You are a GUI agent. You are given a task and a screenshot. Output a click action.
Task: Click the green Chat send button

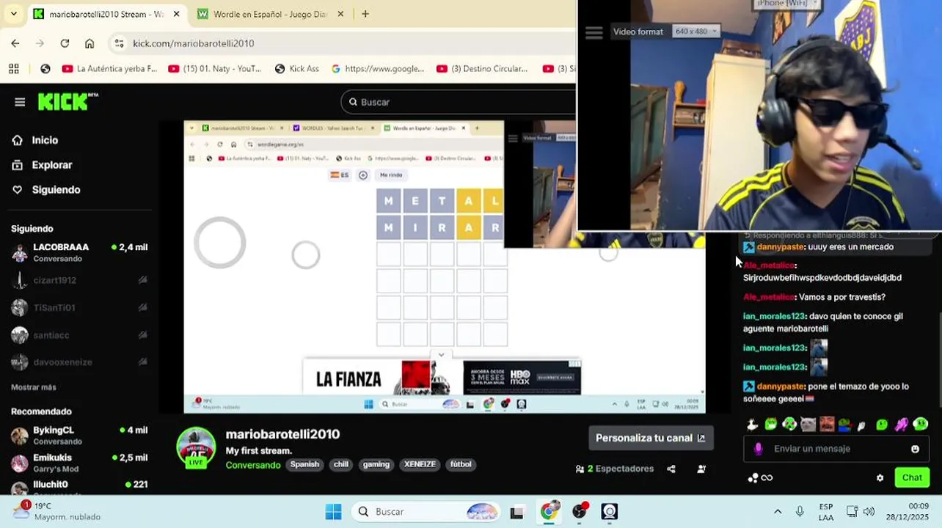(x=912, y=477)
